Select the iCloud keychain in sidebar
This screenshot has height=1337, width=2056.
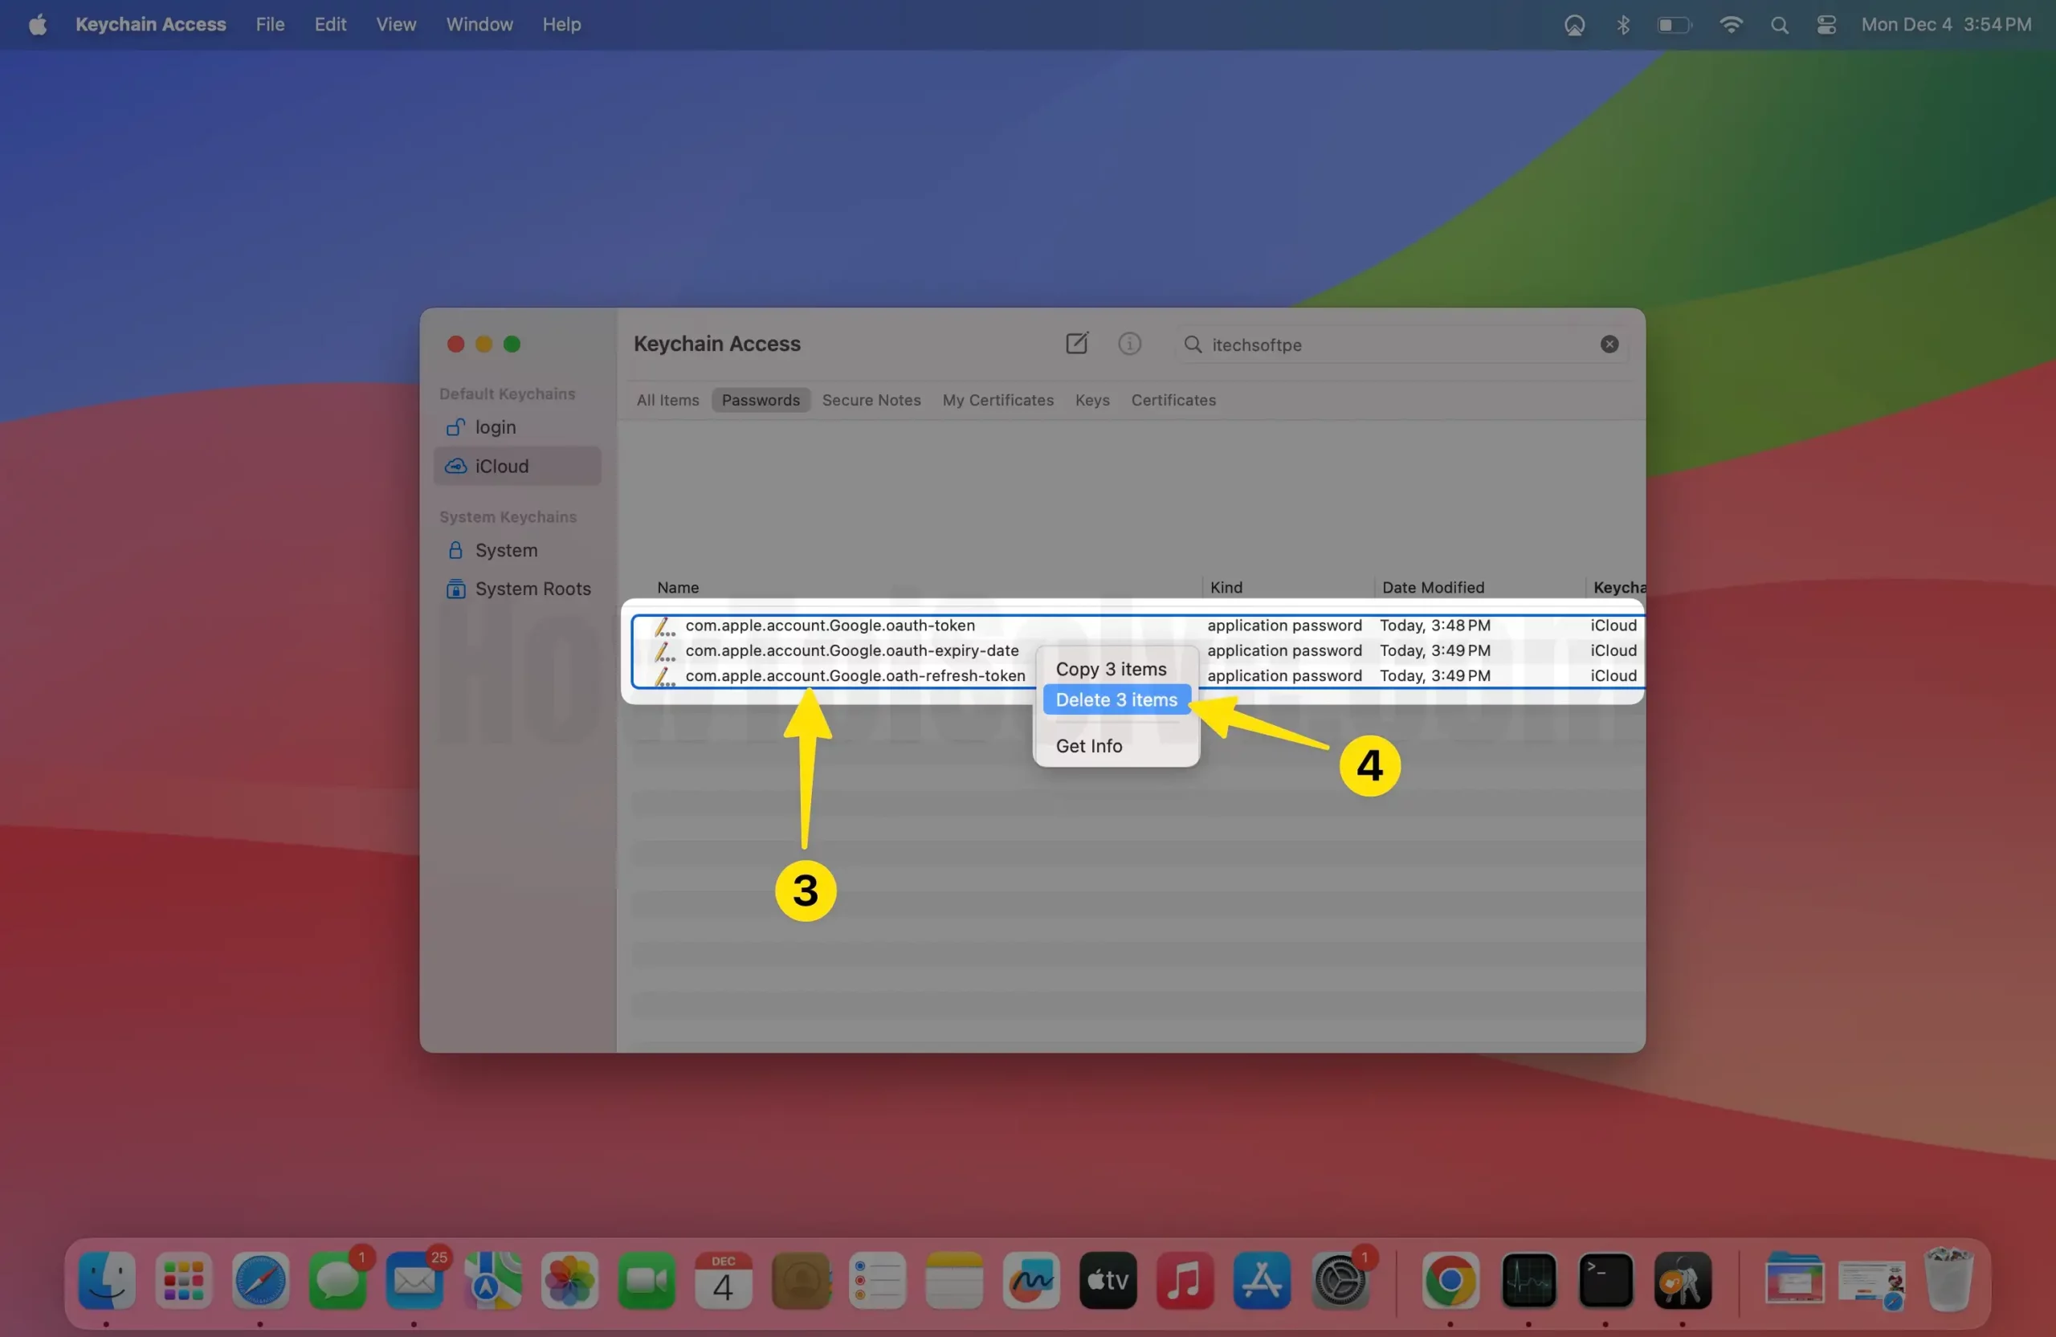coord(501,466)
